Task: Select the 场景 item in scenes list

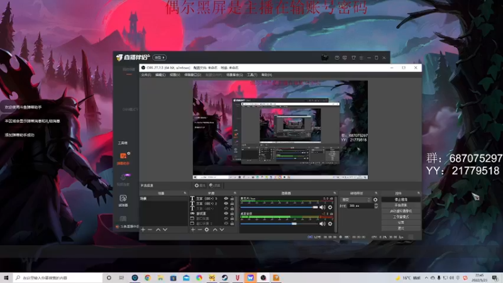Action: [x=163, y=199]
